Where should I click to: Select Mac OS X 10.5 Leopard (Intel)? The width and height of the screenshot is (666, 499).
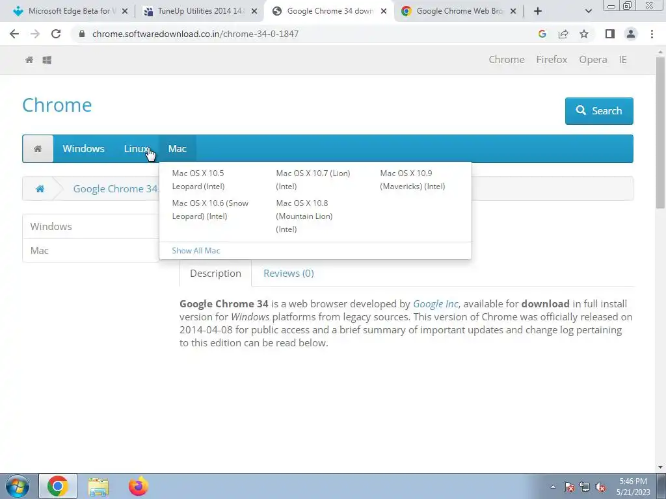(198, 179)
